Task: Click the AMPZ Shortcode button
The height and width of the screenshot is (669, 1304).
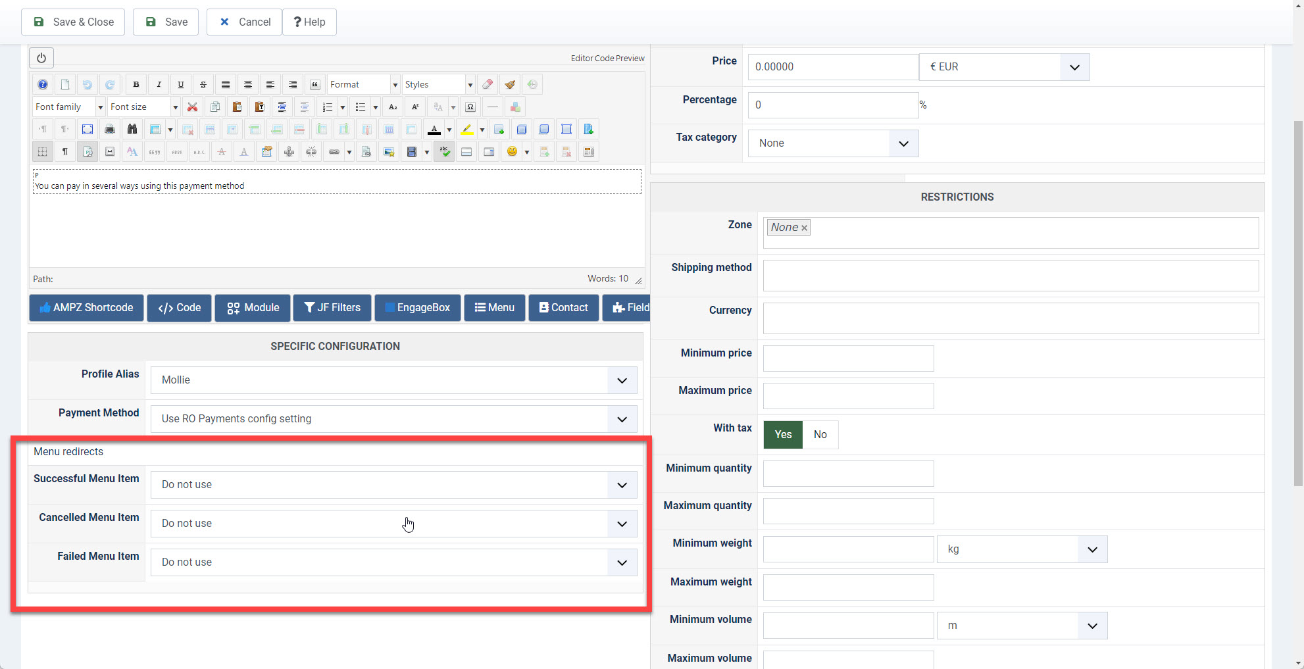Action: [x=86, y=308]
